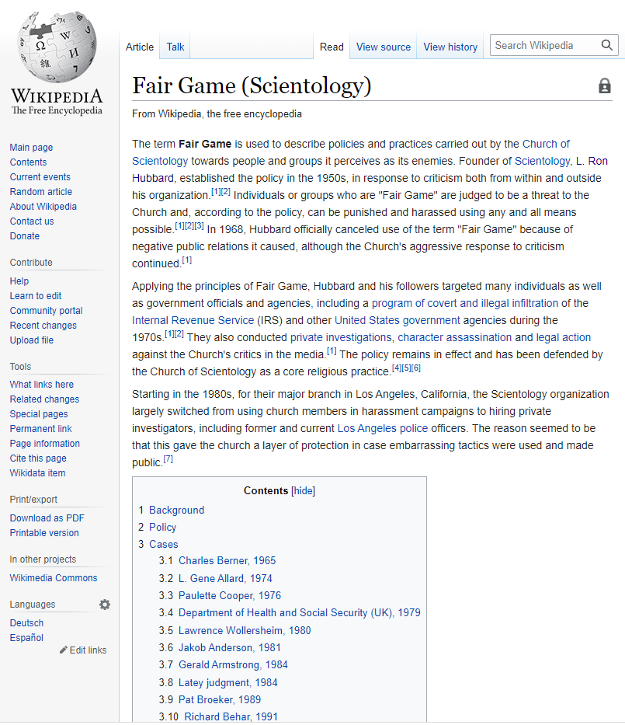This screenshot has height=725, width=625.
Task: Open Wikimedia Commons project link
Action: [x=53, y=578]
